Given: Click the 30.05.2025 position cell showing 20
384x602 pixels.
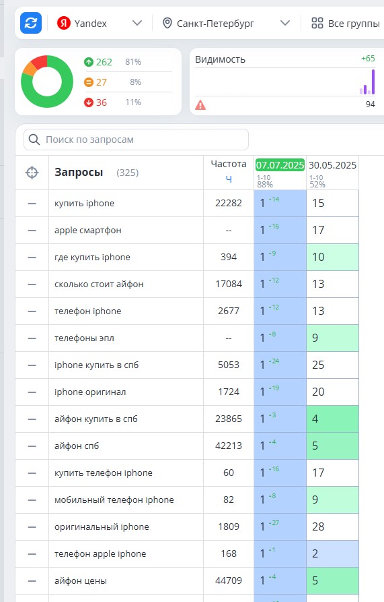Looking at the screenshot, I should pos(332,392).
